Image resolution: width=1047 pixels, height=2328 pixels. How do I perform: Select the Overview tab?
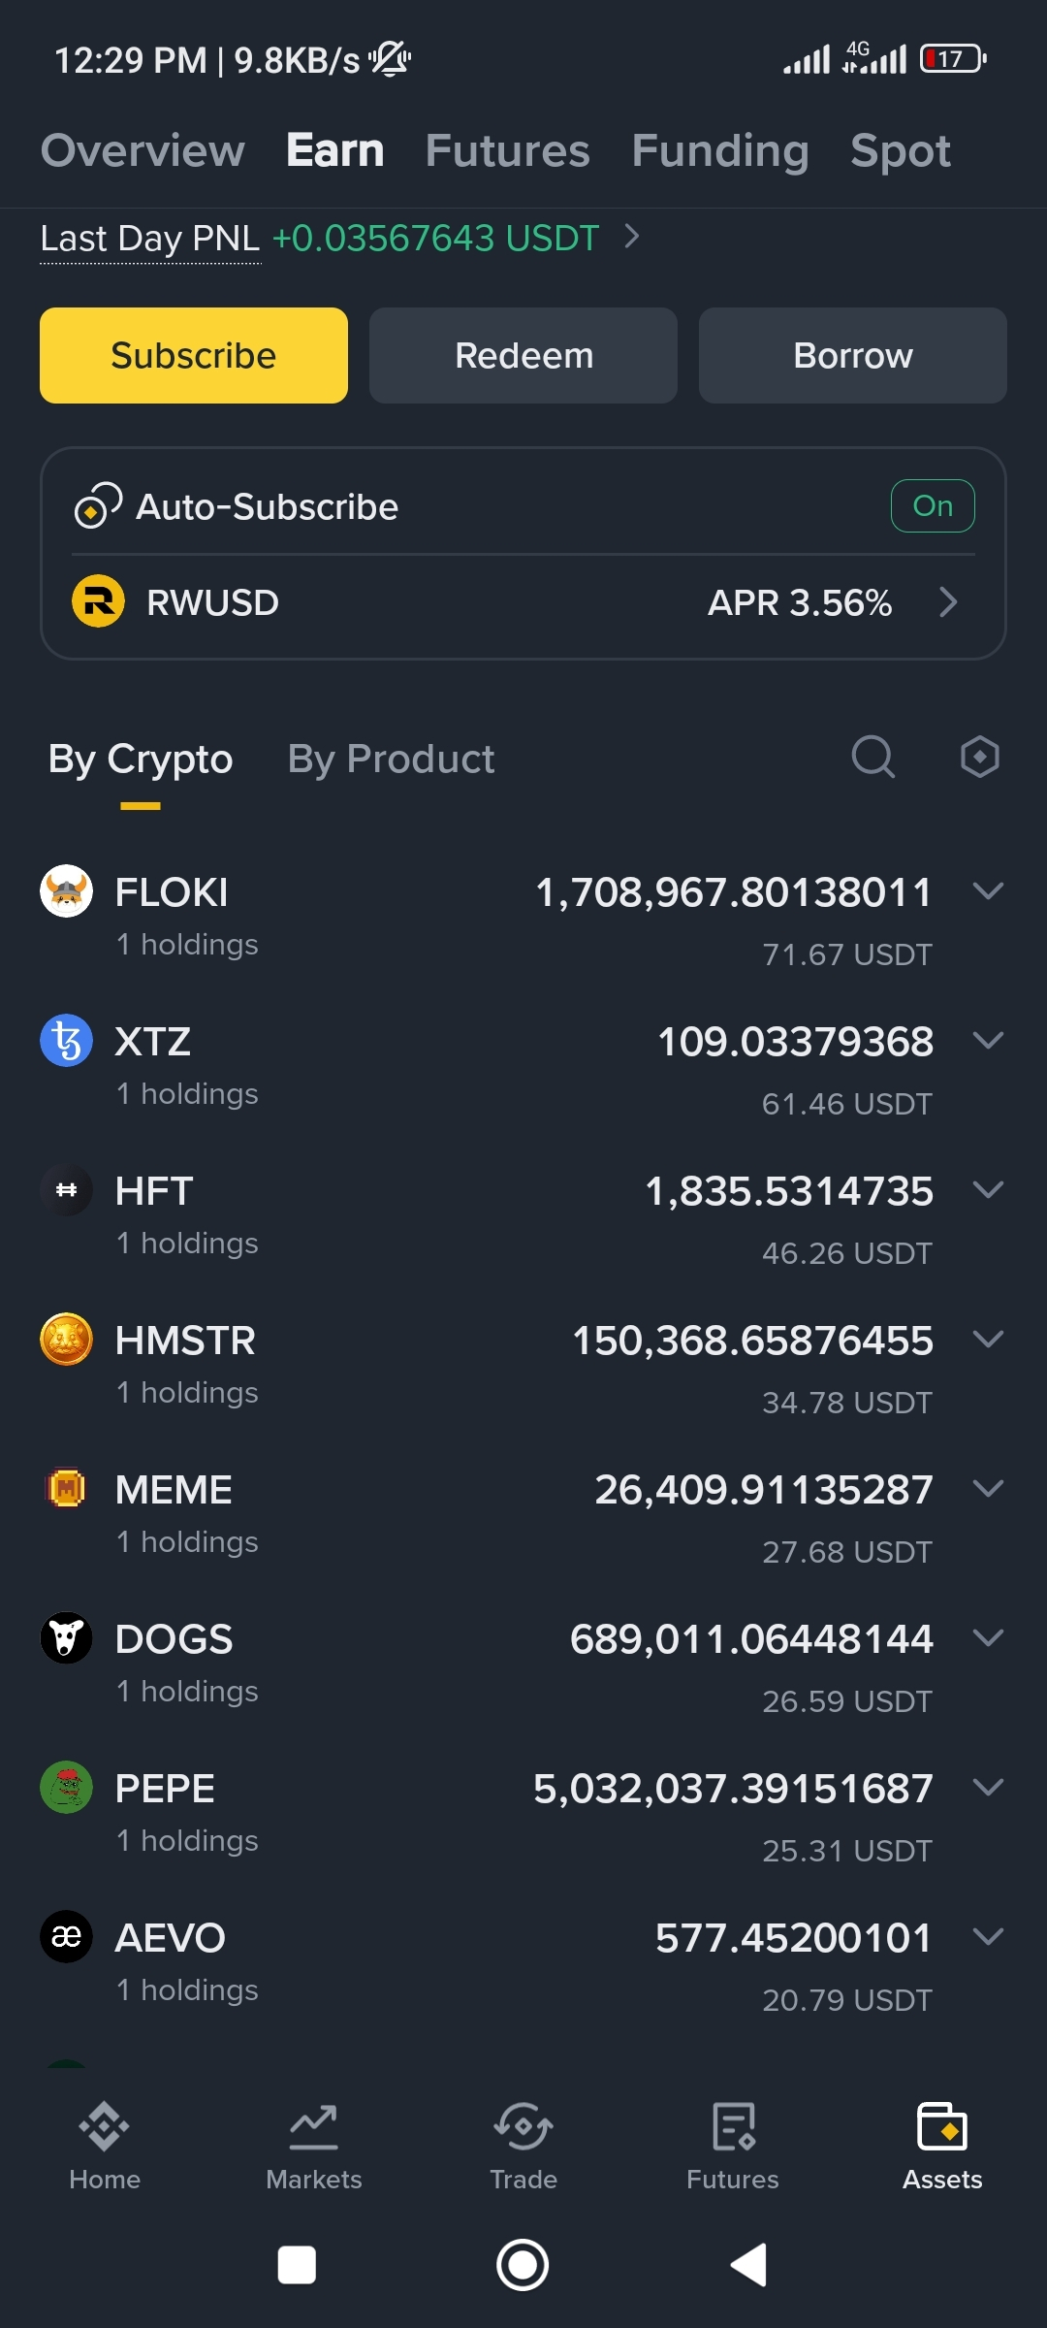coord(143,150)
